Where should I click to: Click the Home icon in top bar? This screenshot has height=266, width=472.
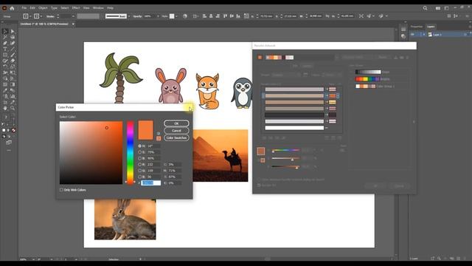[x=12, y=8]
